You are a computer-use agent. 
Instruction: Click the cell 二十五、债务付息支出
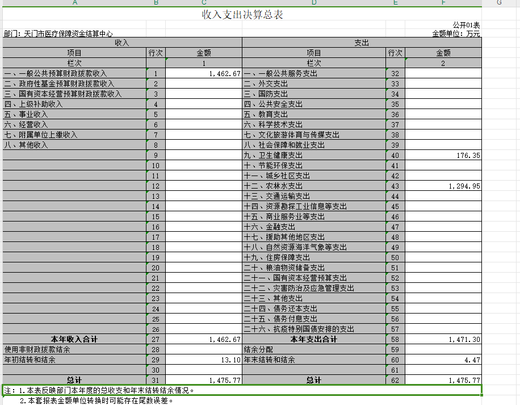click(x=314, y=319)
